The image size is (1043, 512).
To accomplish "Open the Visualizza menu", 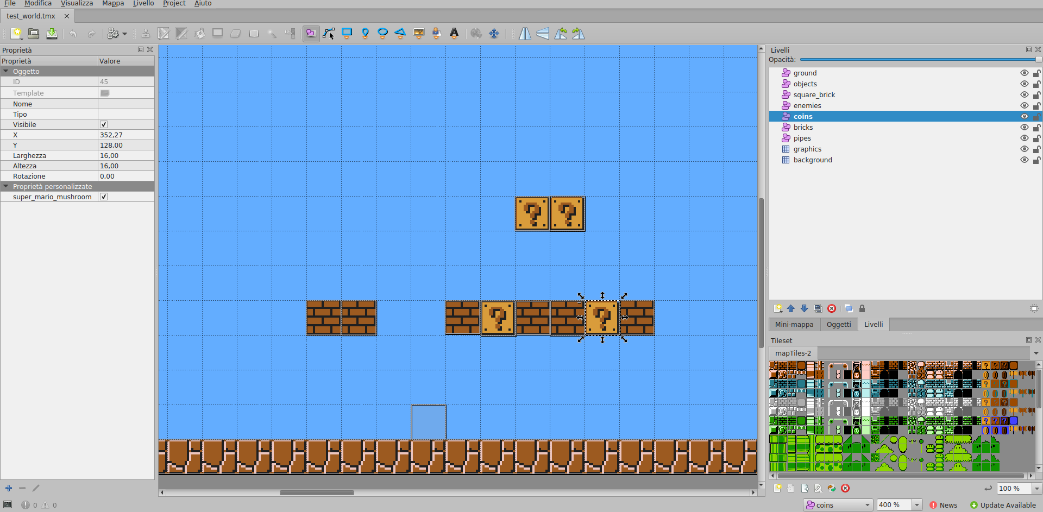I will 77,3.
